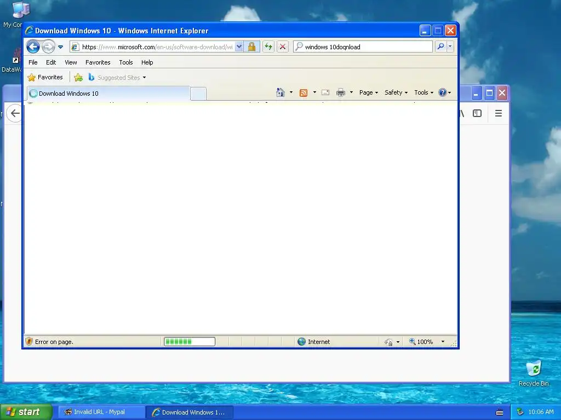The image size is (561, 420).
Task: Click the Read Mail envelope icon
Action: (x=325, y=92)
